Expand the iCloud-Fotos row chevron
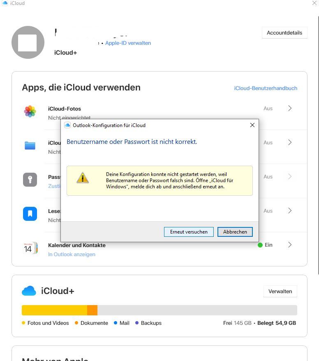This screenshot has width=319, height=361. point(290,109)
